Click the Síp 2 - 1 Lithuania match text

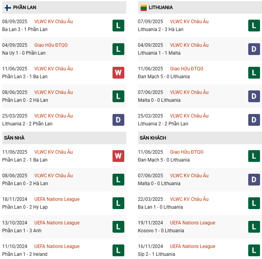point(157,254)
